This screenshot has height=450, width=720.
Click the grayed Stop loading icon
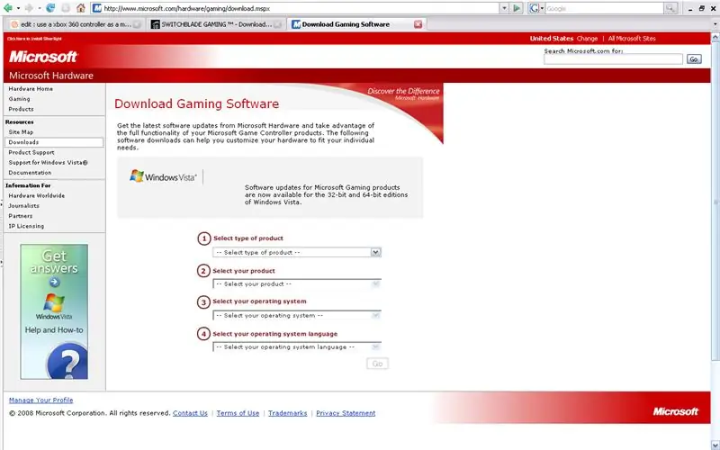66,8
